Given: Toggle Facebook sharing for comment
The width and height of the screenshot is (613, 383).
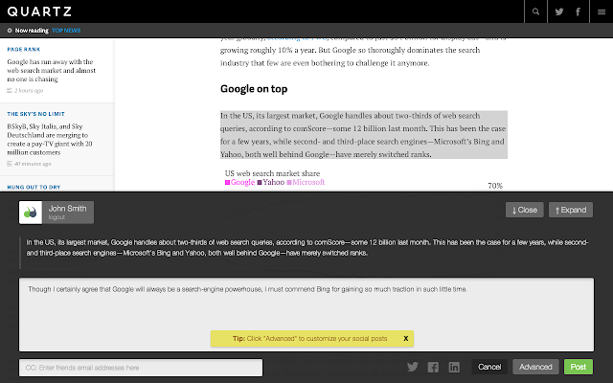Looking at the screenshot, I should tap(433, 367).
